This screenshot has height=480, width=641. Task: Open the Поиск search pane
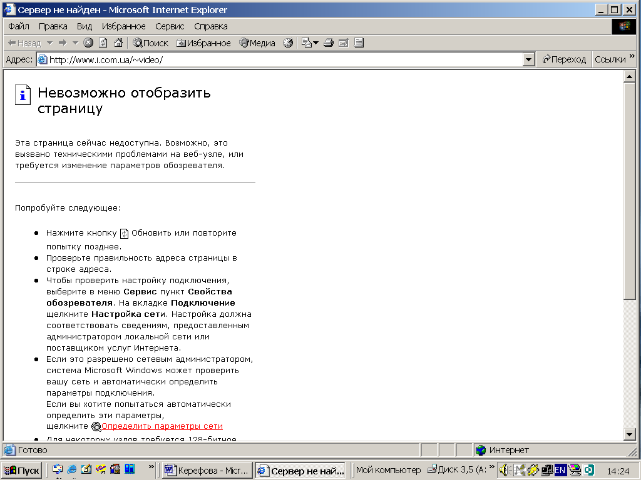[150, 43]
